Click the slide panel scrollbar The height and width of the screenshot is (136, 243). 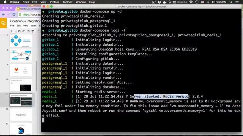36,76
